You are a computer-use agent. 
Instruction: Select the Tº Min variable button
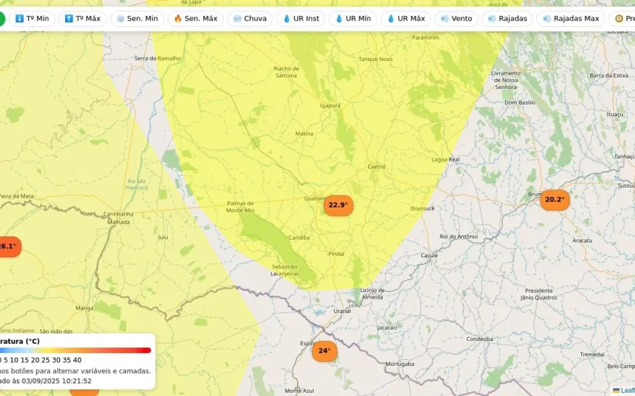[x=32, y=19]
